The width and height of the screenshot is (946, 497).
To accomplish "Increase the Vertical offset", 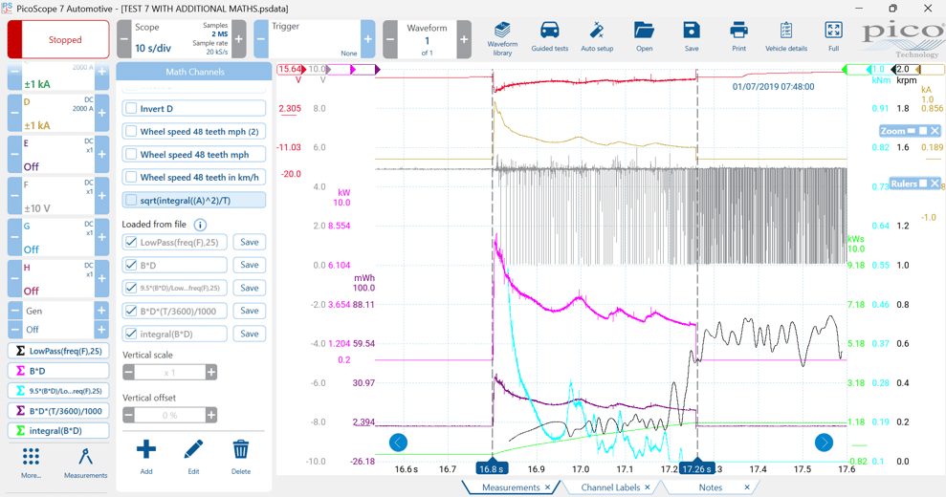I will pos(211,415).
